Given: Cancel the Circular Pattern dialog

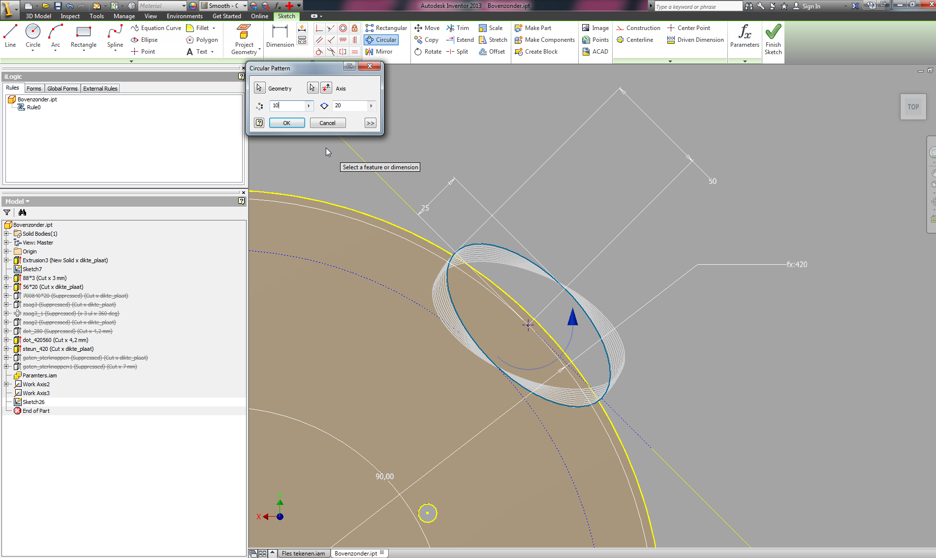Looking at the screenshot, I should pos(327,123).
